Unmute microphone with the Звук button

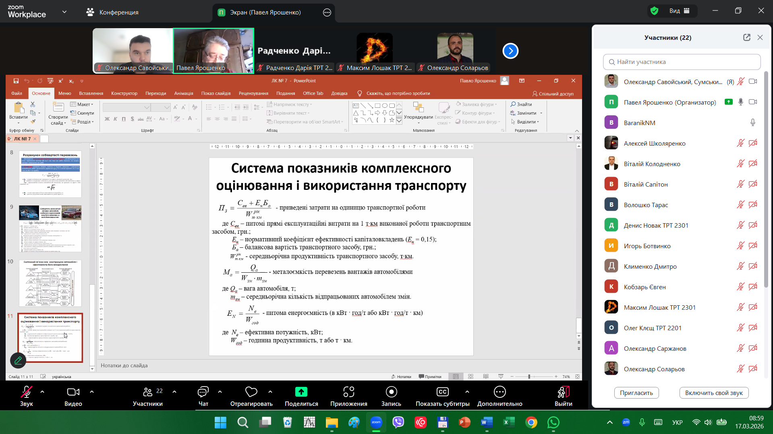[26, 392]
